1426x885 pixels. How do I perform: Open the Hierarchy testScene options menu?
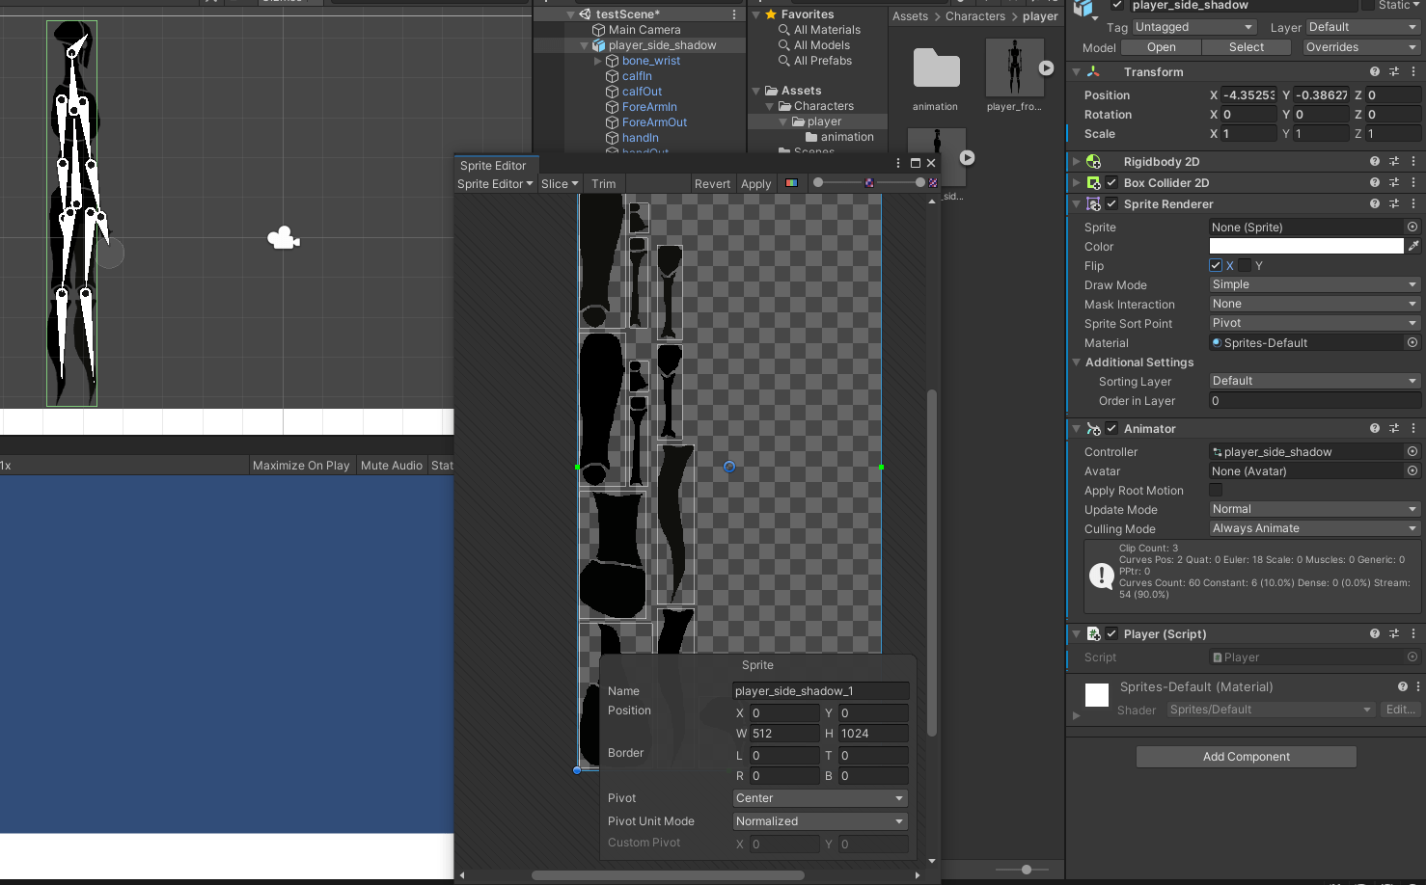[x=734, y=14]
